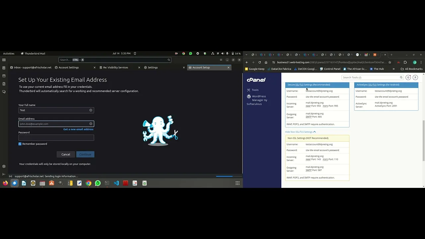Click the cPanel logo

(x=256, y=80)
